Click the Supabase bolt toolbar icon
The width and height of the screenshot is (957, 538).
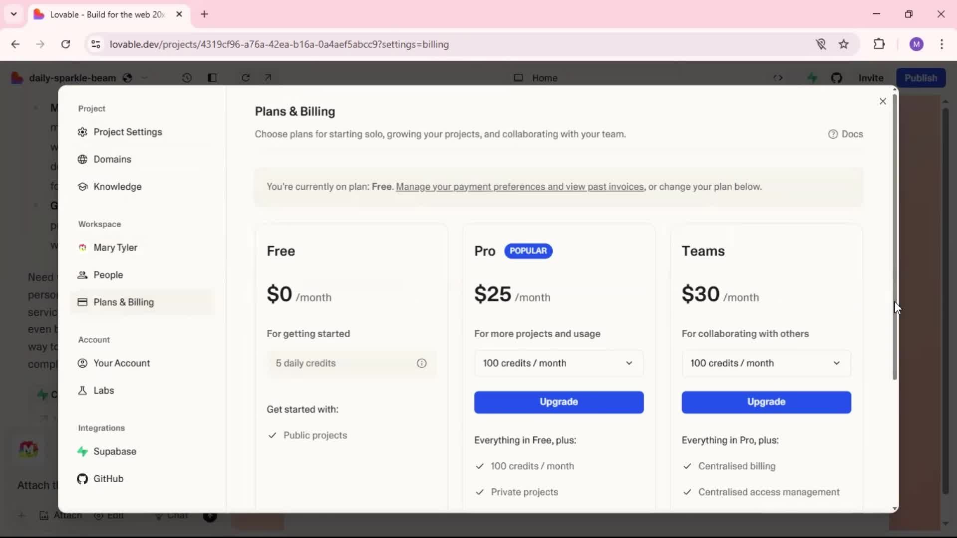coord(812,78)
